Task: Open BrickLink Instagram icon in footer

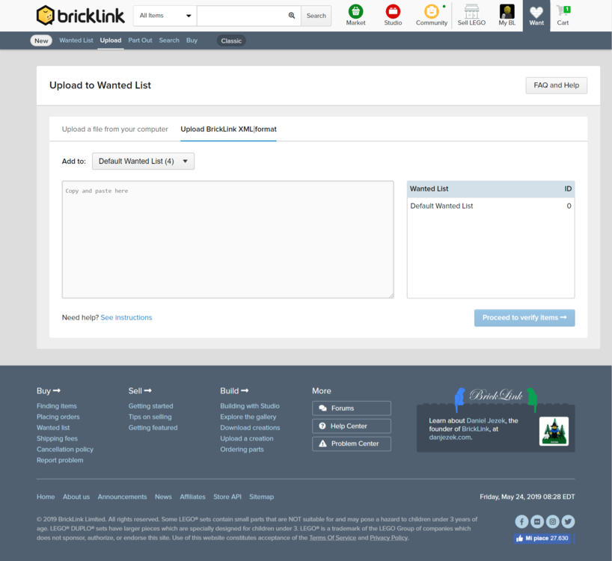Action: pos(553,521)
